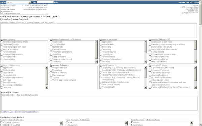Image resolution: width=202 pixels, height=126 pixels.
Task: Click Logout in the top right
Action: point(196,2)
